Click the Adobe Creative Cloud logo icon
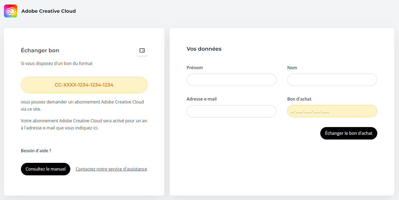Screen dimensions: 399x200 coord(11,11)
